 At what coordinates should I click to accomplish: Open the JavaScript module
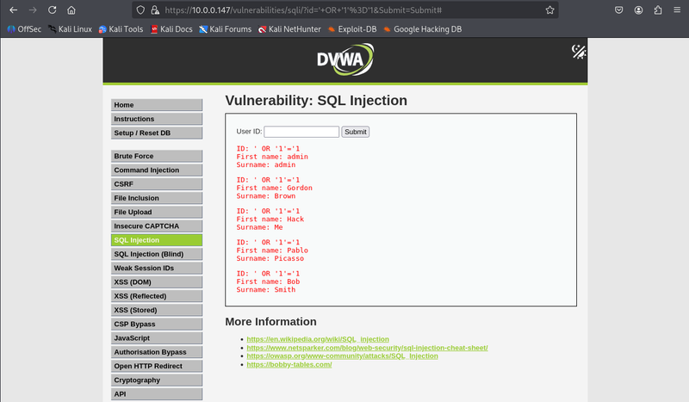click(x=157, y=337)
